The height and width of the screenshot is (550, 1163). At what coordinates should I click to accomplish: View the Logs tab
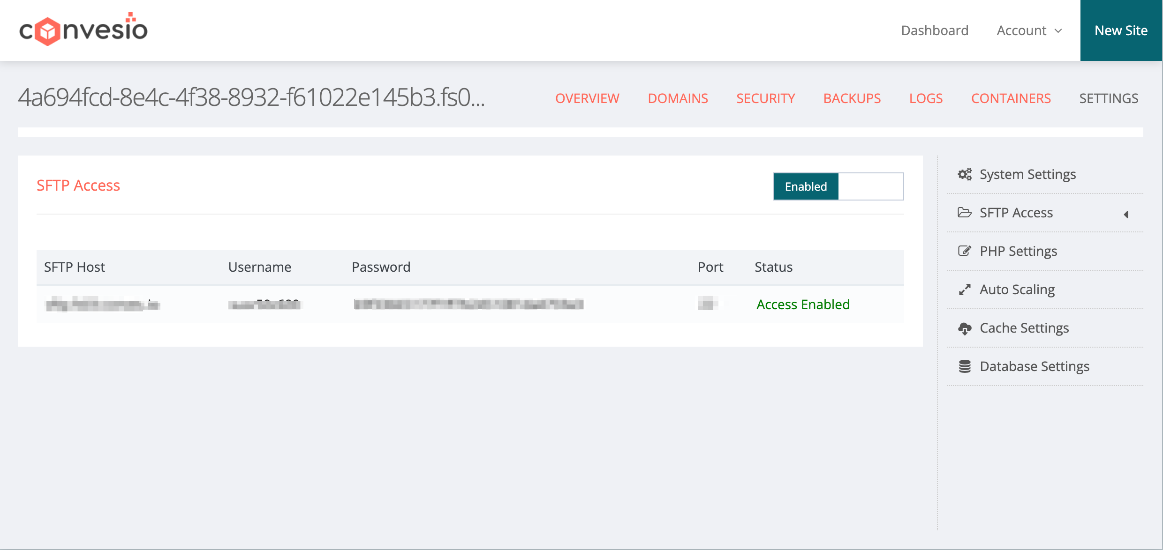[x=926, y=98]
